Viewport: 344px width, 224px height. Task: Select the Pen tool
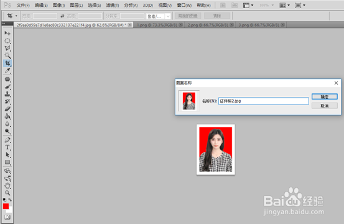pos(7,140)
